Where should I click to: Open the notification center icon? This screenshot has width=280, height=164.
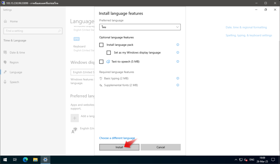pyautogui.click(x=273, y=160)
